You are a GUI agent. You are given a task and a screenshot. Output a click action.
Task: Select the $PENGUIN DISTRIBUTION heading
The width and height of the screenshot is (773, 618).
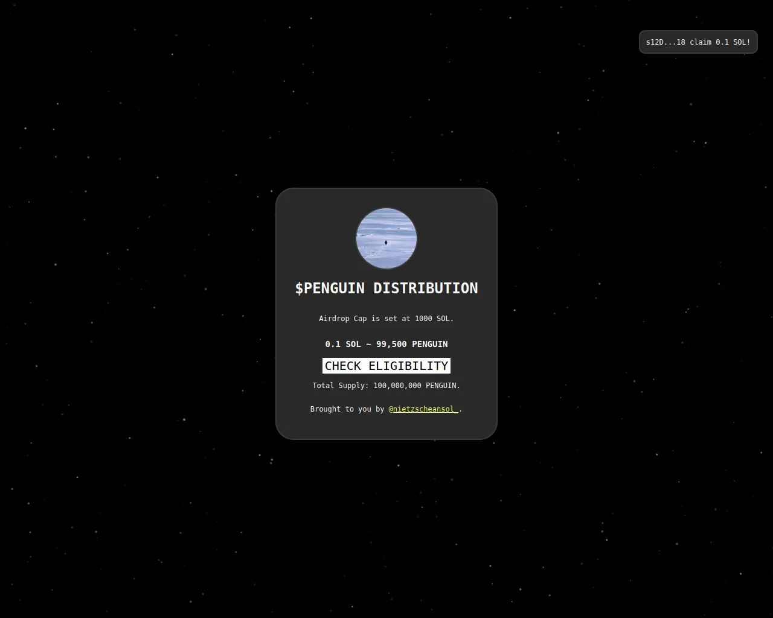[x=386, y=288]
